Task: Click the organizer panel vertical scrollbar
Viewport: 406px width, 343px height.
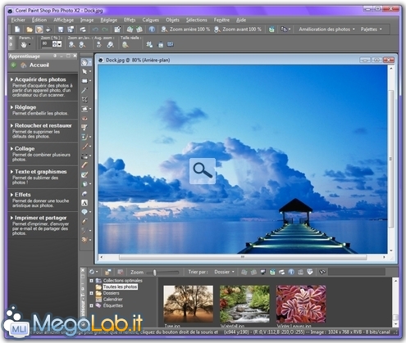Action: click(x=395, y=302)
